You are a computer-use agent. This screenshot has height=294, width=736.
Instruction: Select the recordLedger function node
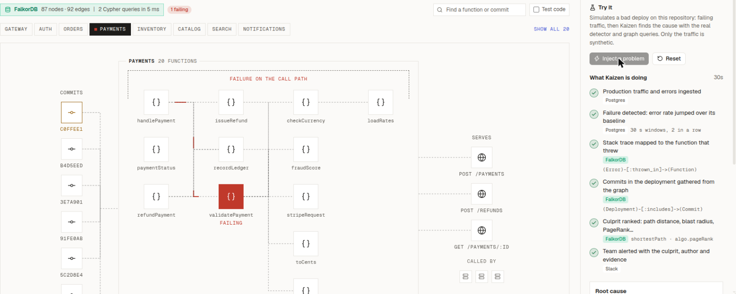pyautogui.click(x=231, y=150)
